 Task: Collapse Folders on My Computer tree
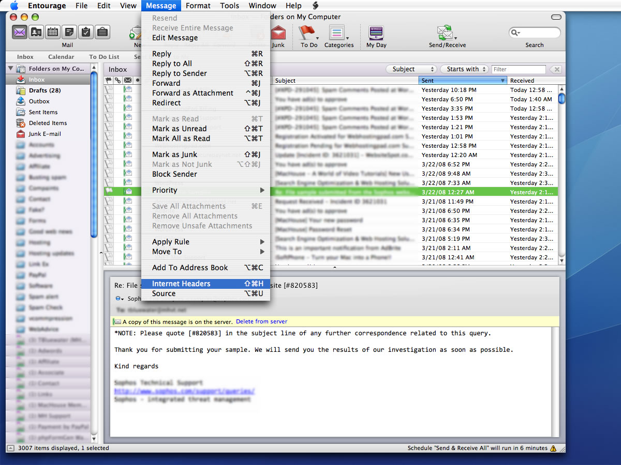click(10, 69)
